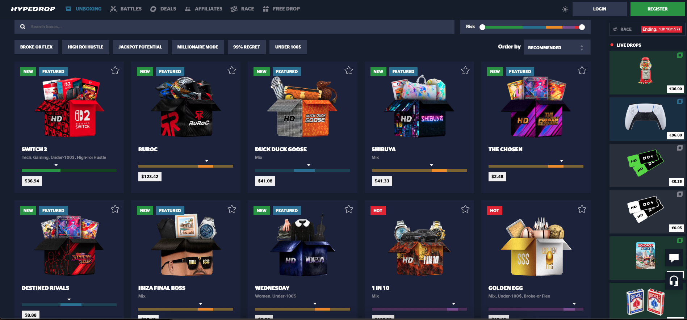The width and height of the screenshot is (687, 320).
Task: Click the Duck Duck Goose price $41.08
Action: [x=265, y=181]
